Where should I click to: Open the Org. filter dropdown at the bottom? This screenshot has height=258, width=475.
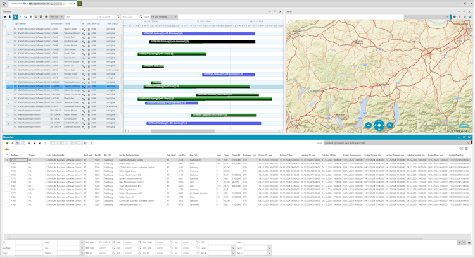pyautogui.click(x=82, y=242)
